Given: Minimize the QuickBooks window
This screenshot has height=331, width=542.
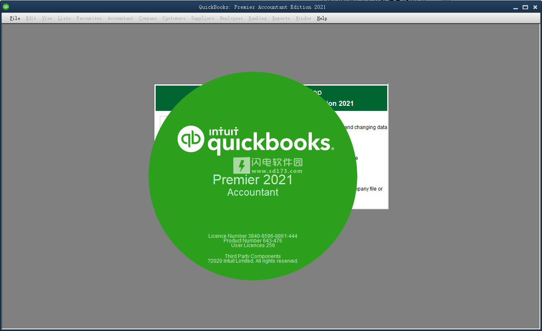Looking at the screenshot, I should [x=516, y=7].
